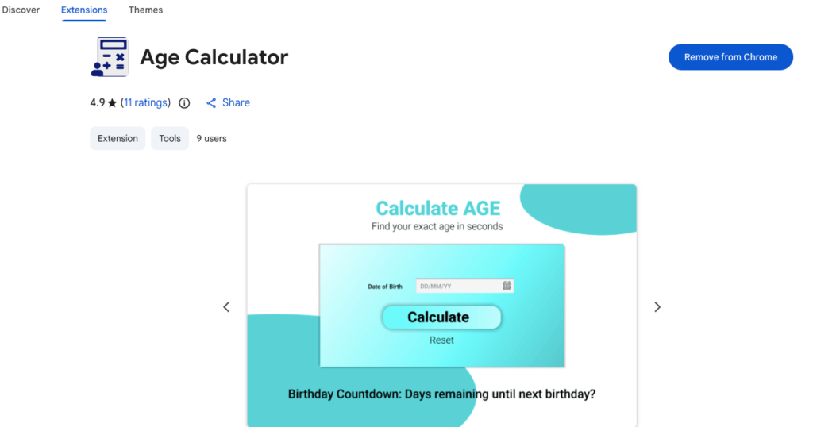
Task: Click the Share icon
Action: 211,103
